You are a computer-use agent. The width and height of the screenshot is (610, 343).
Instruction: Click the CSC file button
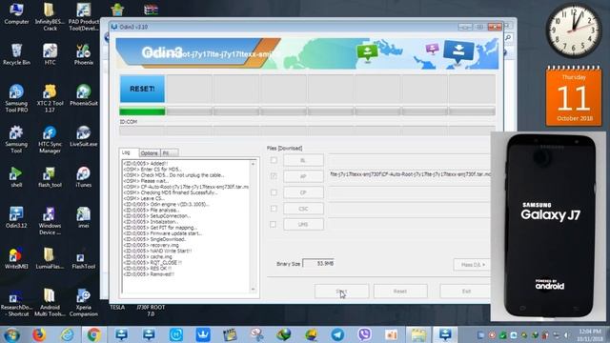303,209
